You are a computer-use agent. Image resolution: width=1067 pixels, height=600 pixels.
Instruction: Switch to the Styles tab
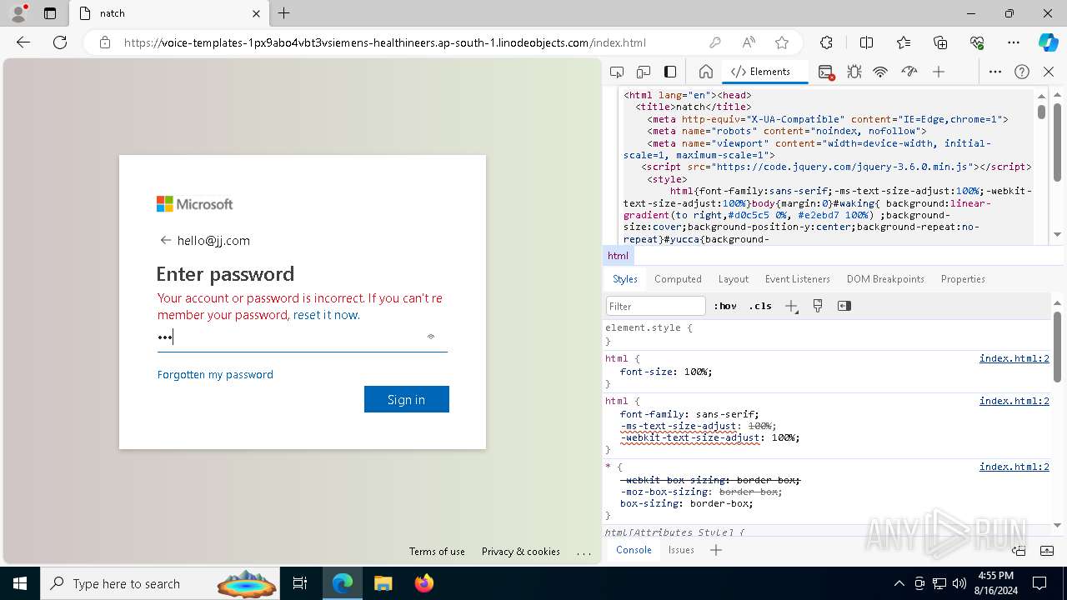click(624, 279)
